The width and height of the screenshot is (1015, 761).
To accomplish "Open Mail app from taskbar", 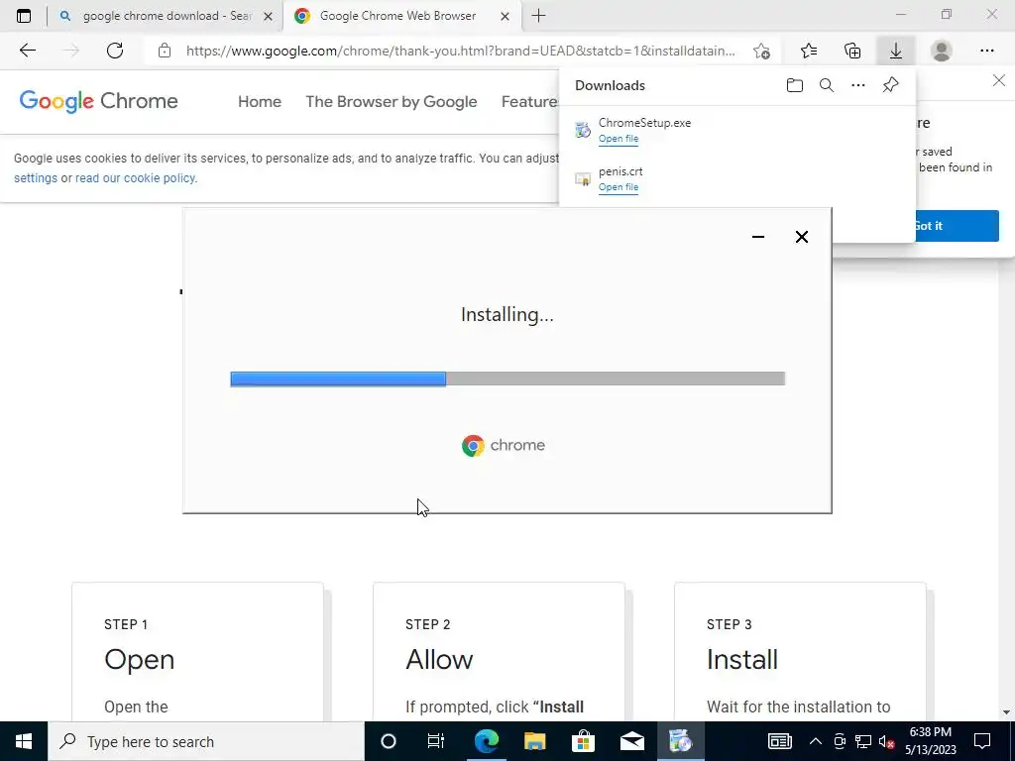I will [631, 741].
